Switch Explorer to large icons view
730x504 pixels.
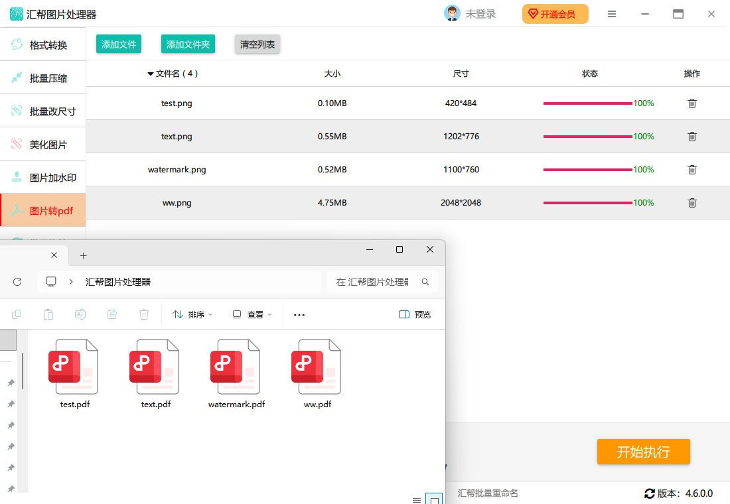click(x=434, y=499)
